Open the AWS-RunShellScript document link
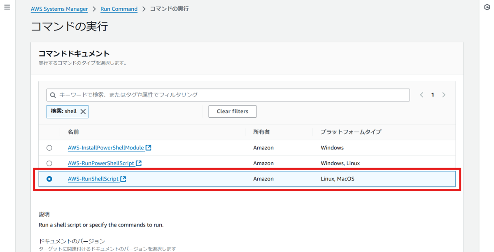Viewport: 494px width, 252px height. coord(93,179)
